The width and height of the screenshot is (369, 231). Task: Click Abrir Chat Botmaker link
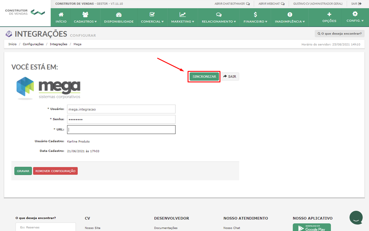[x=232, y=4]
